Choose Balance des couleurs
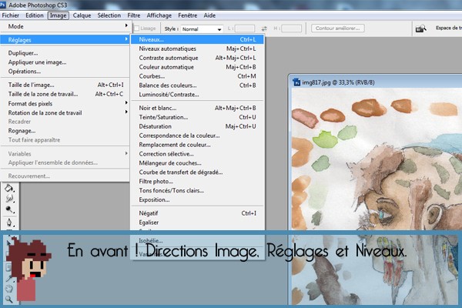The image size is (462, 308). (197, 85)
